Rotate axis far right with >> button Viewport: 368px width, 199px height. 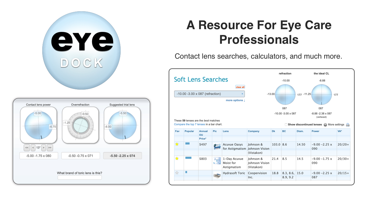[50, 148]
